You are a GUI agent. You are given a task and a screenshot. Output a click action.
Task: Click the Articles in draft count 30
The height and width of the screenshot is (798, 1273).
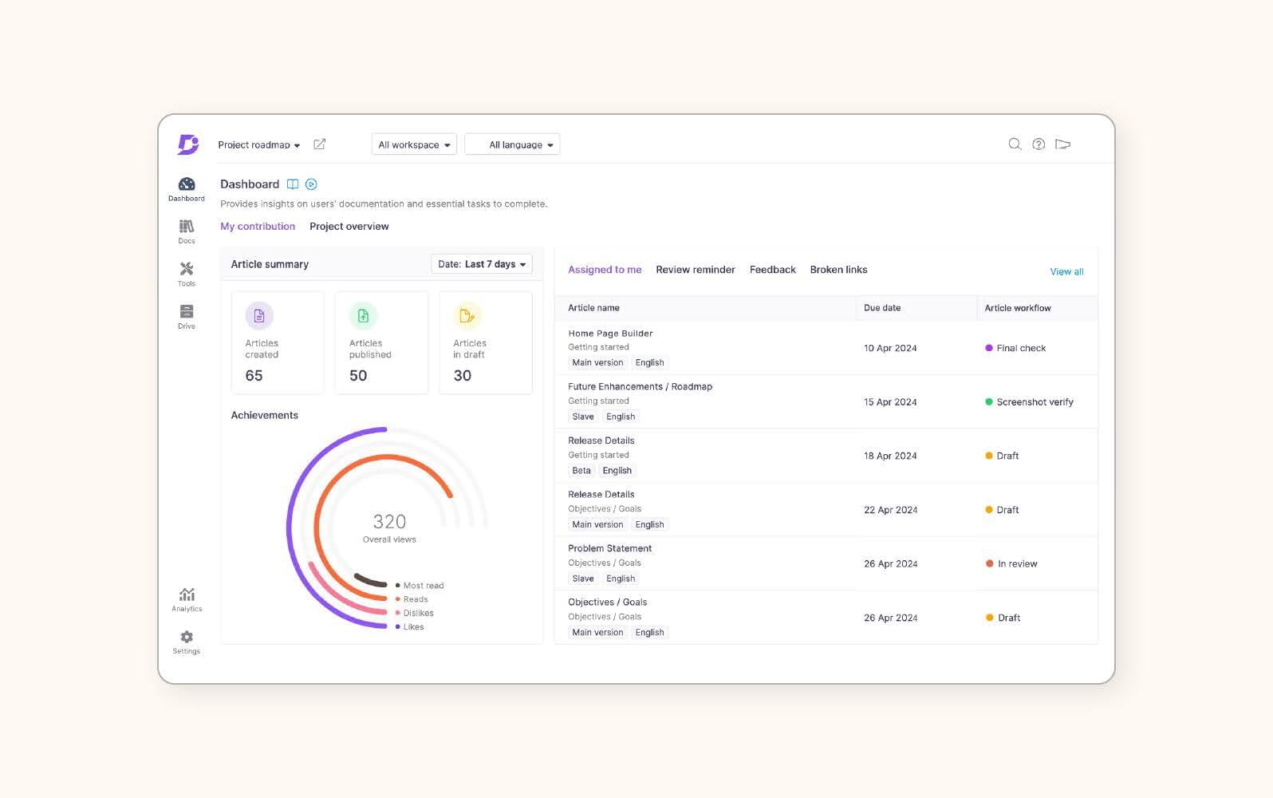pos(463,376)
